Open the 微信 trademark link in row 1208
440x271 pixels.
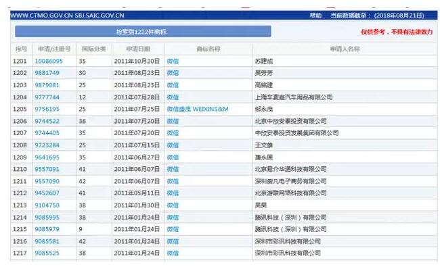[x=173, y=145]
